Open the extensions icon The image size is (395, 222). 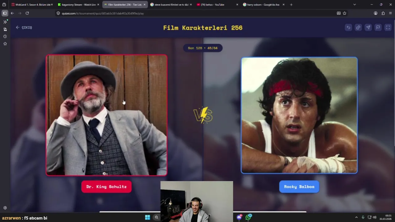pos(383,13)
